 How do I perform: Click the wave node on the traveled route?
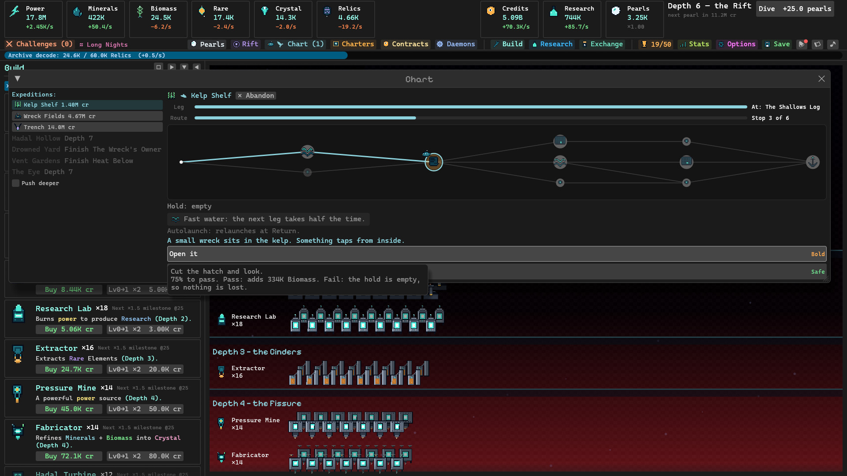click(307, 152)
